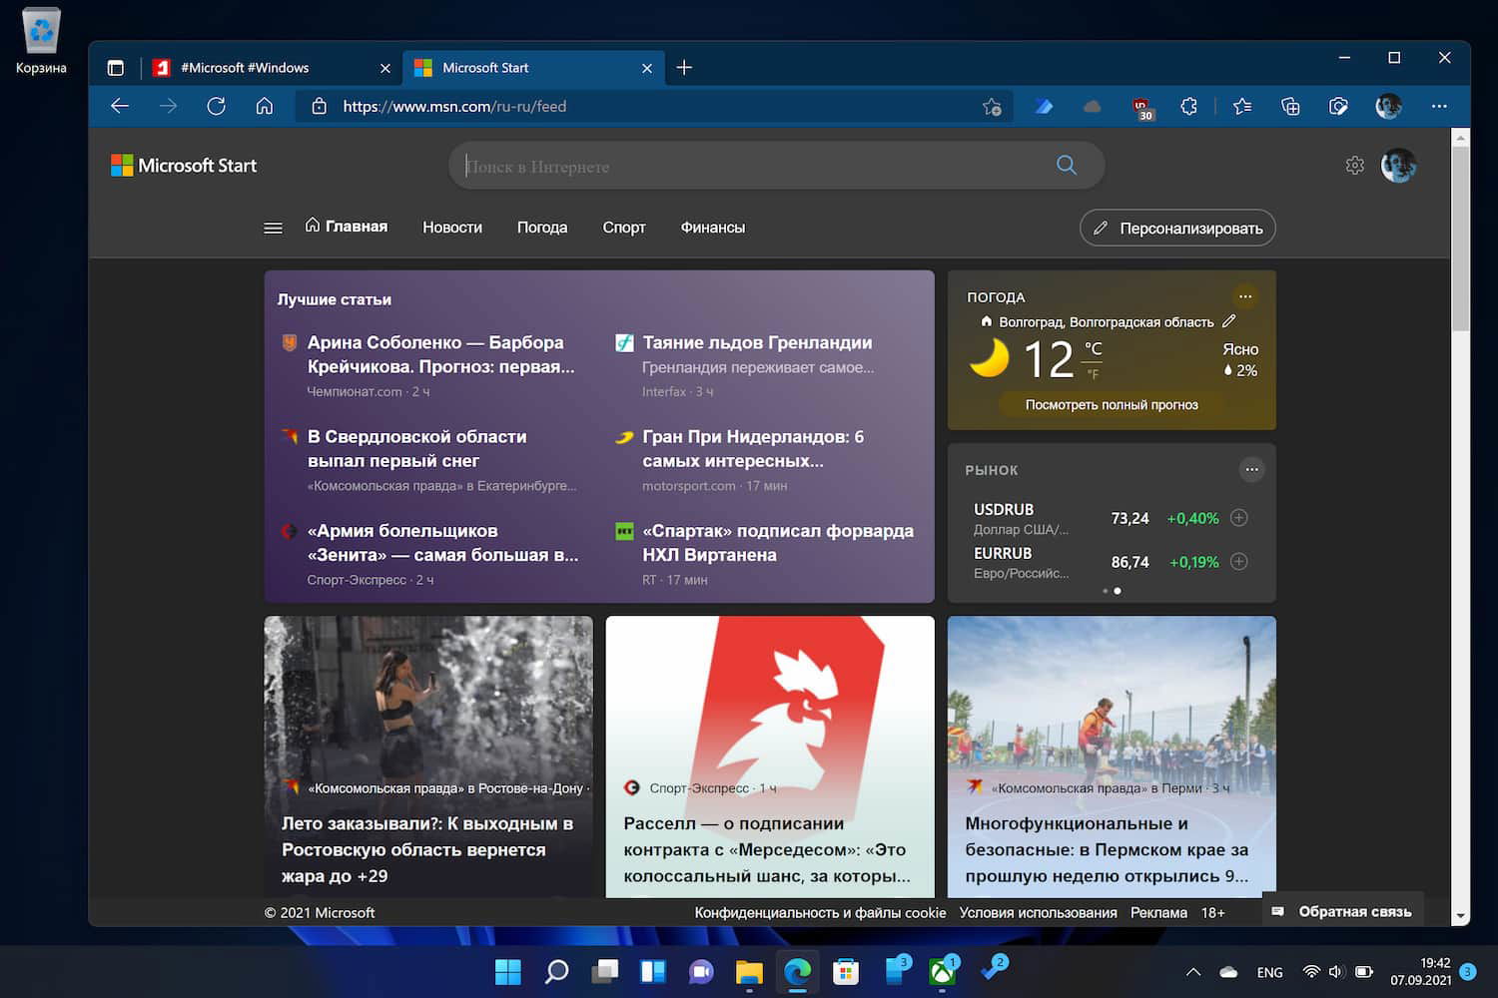The height and width of the screenshot is (998, 1498).
Task: Edit the weather location with pencil icon
Action: [x=1229, y=321]
